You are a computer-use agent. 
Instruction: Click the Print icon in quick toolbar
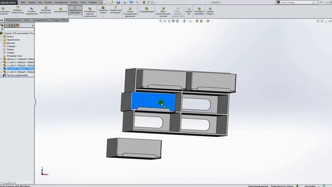(x=125, y=2)
